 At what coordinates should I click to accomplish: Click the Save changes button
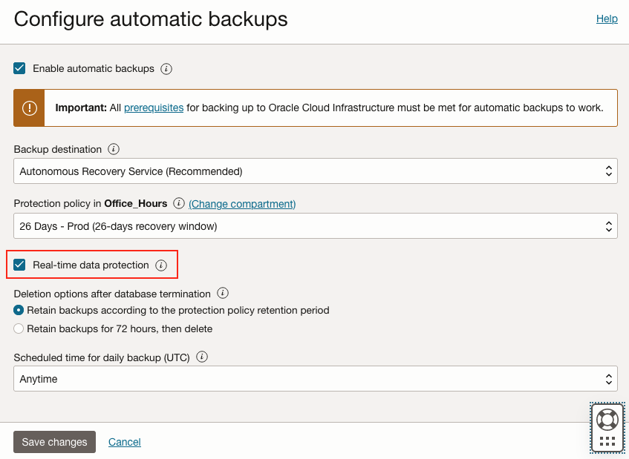click(54, 442)
